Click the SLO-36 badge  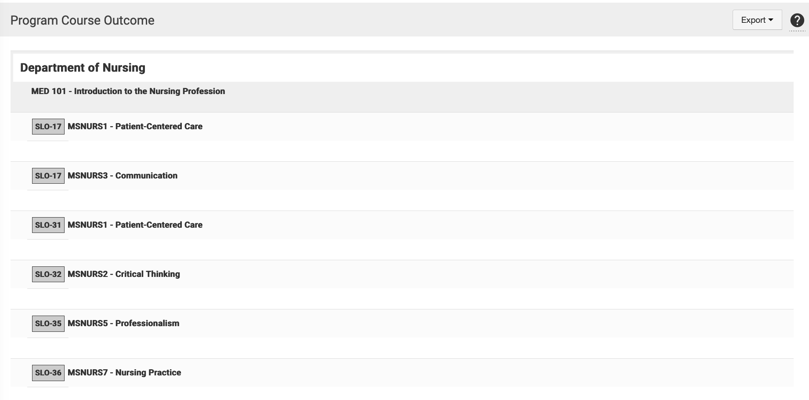48,373
